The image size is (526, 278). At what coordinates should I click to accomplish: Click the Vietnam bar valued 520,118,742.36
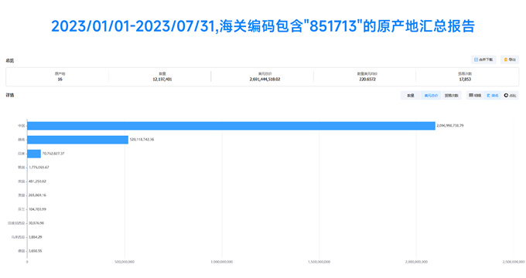click(77, 140)
